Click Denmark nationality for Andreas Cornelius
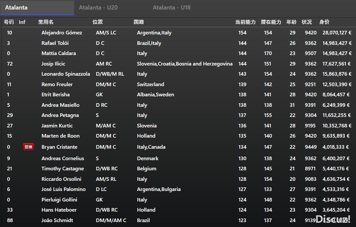The height and width of the screenshot is (227, 356). coord(148,158)
